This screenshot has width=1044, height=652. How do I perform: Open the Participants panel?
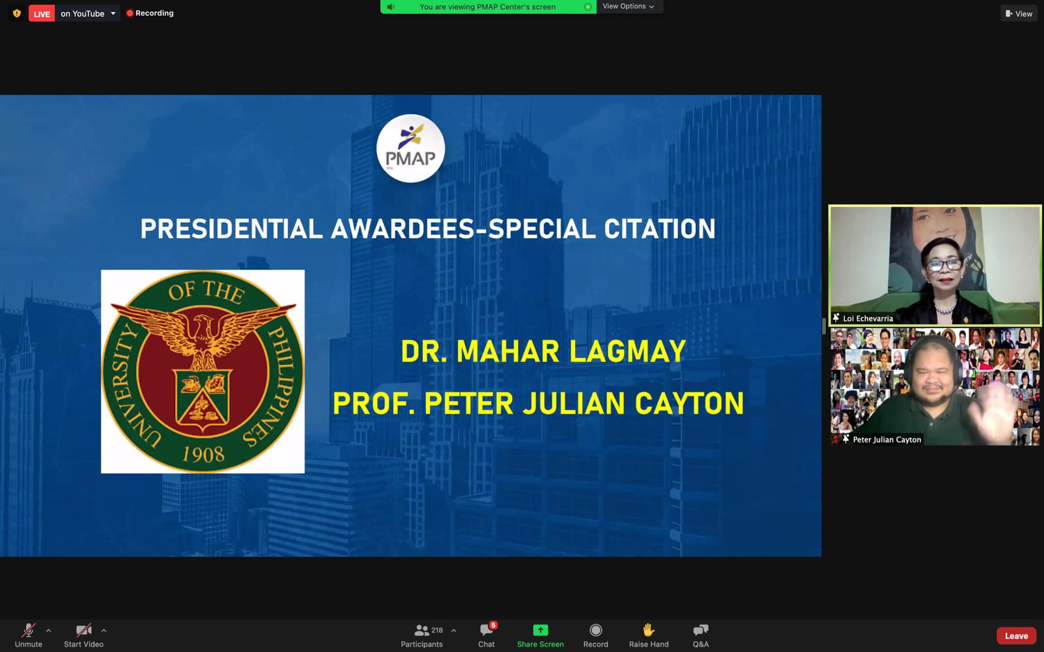(x=422, y=636)
